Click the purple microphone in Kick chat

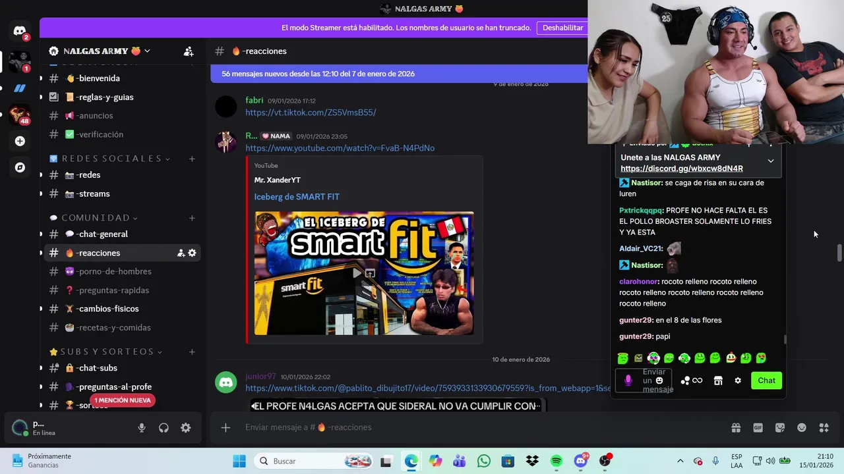point(628,381)
